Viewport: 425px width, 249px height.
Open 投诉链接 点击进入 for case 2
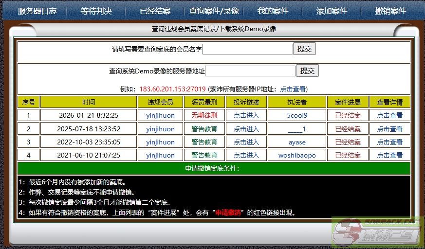tap(246, 129)
